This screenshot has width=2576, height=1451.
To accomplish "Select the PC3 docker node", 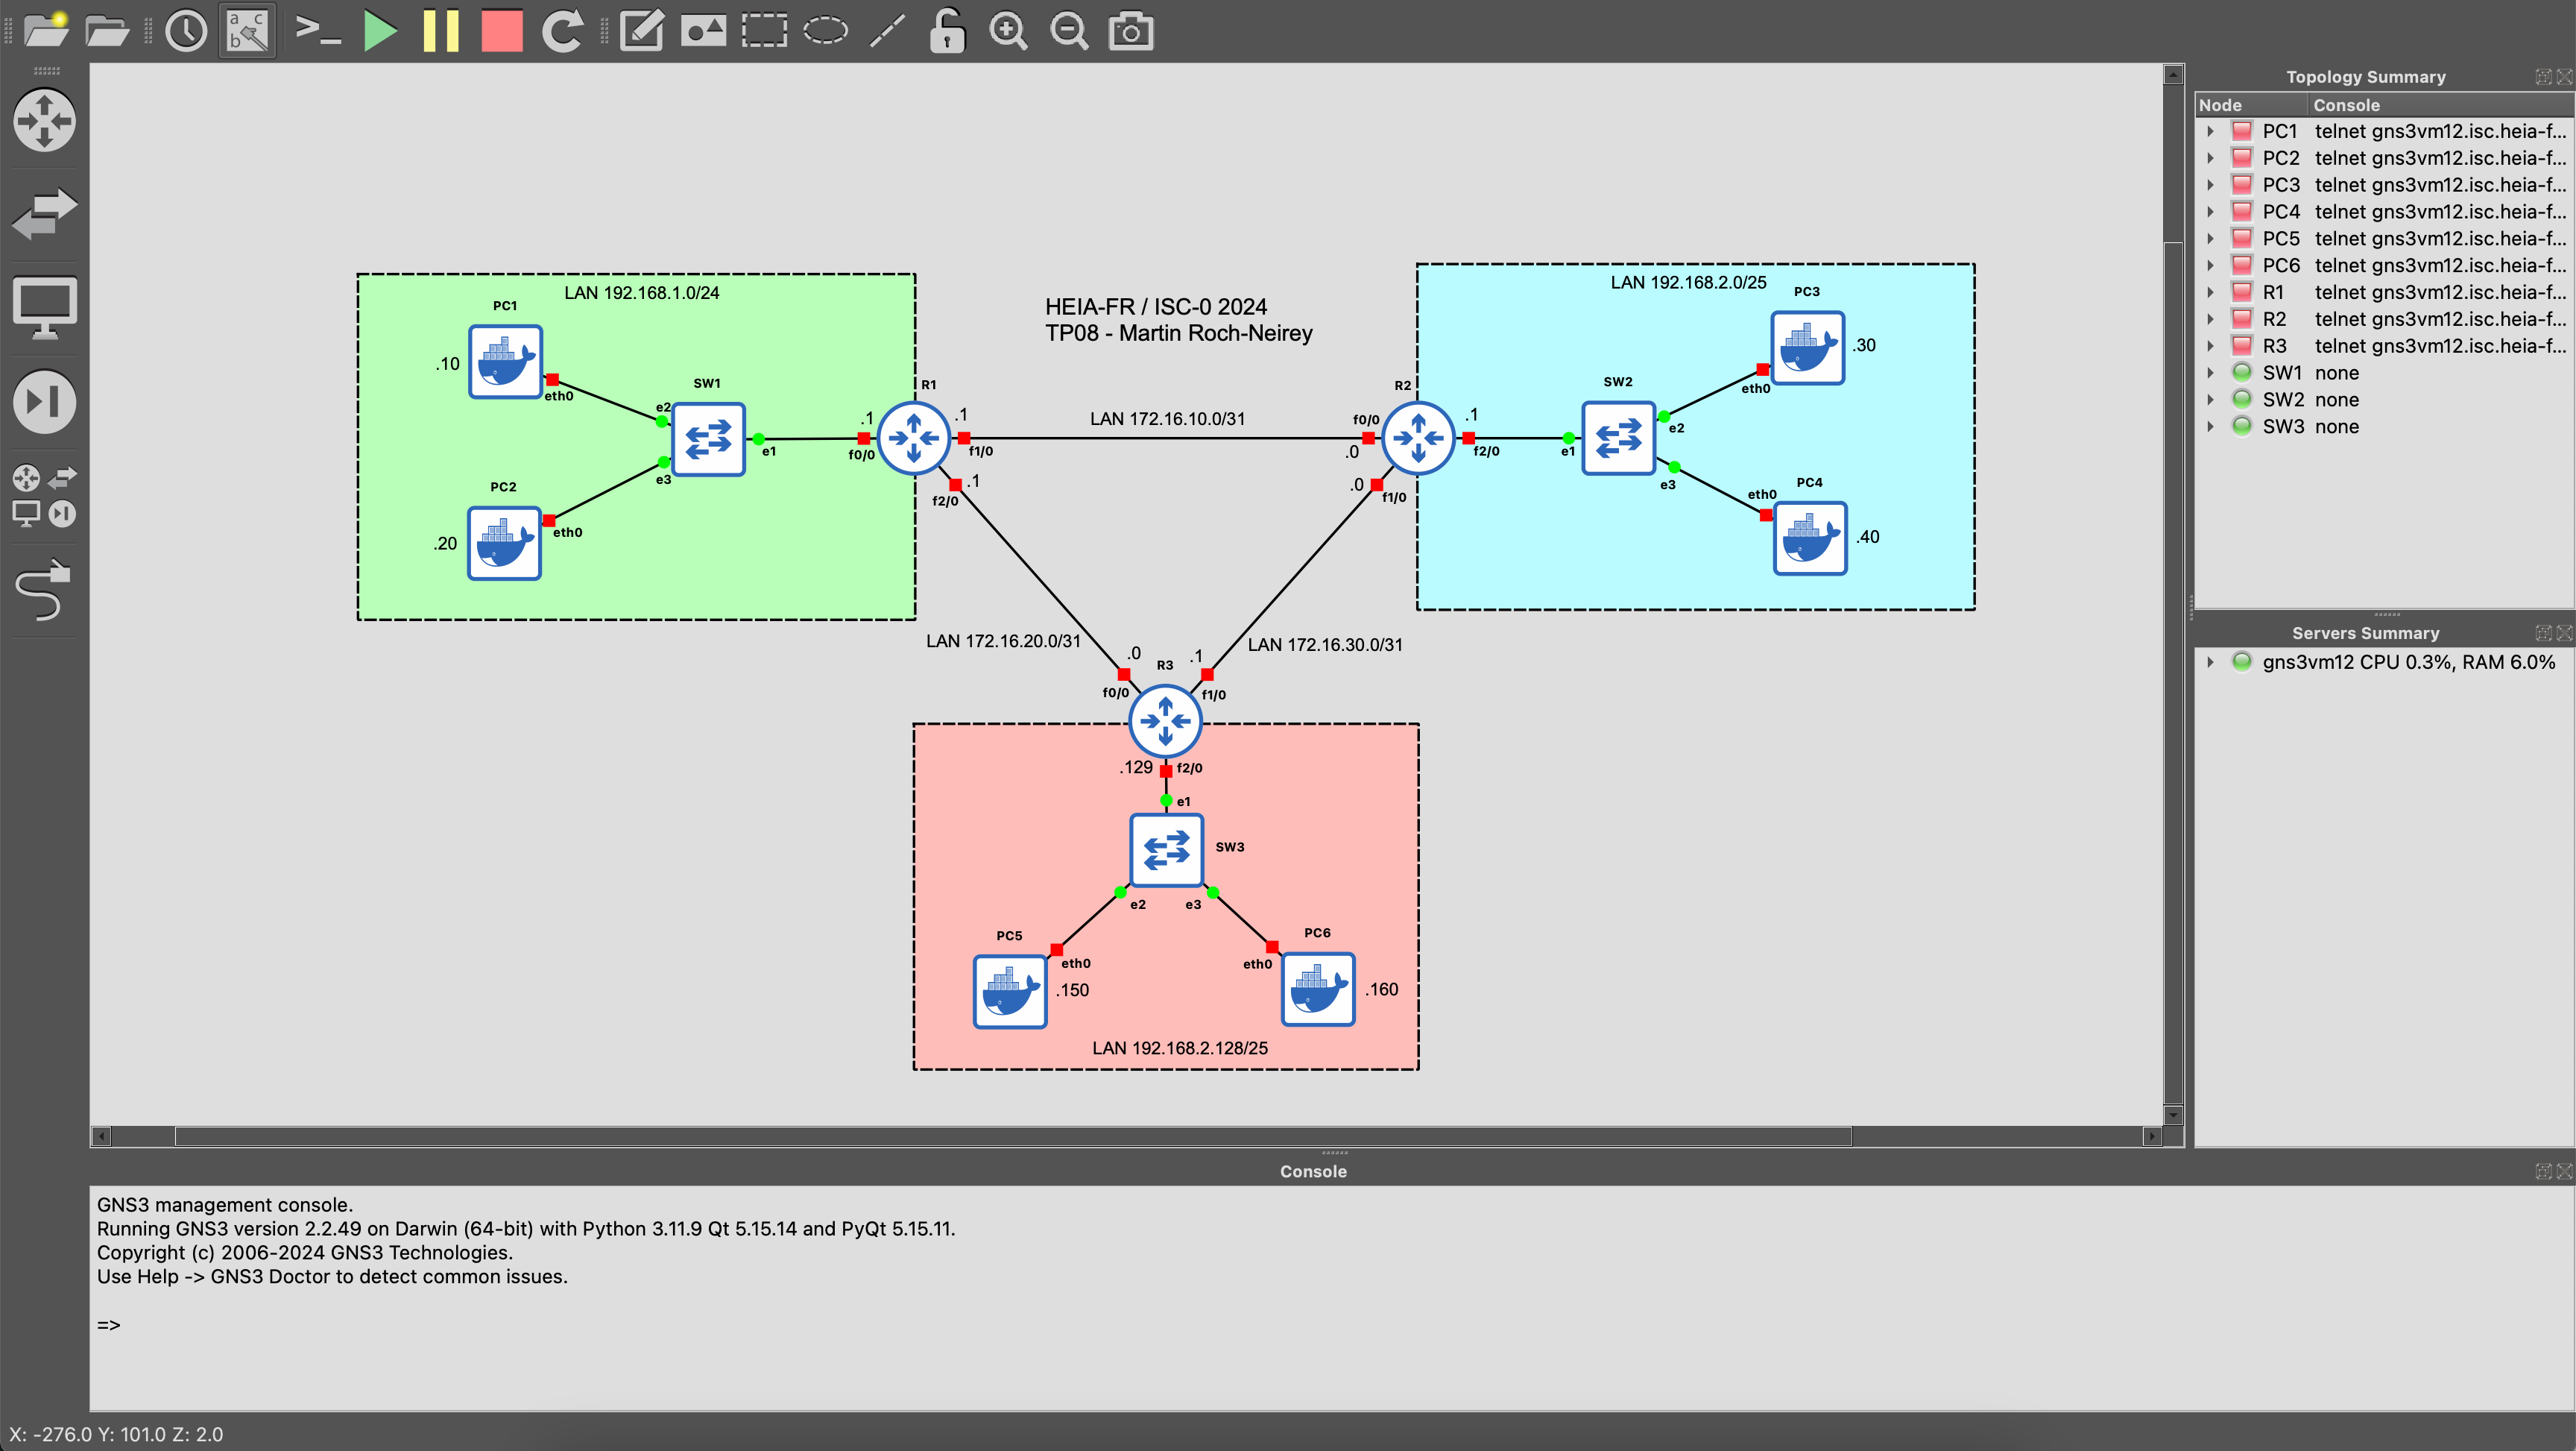I will [x=1807, y=348].
